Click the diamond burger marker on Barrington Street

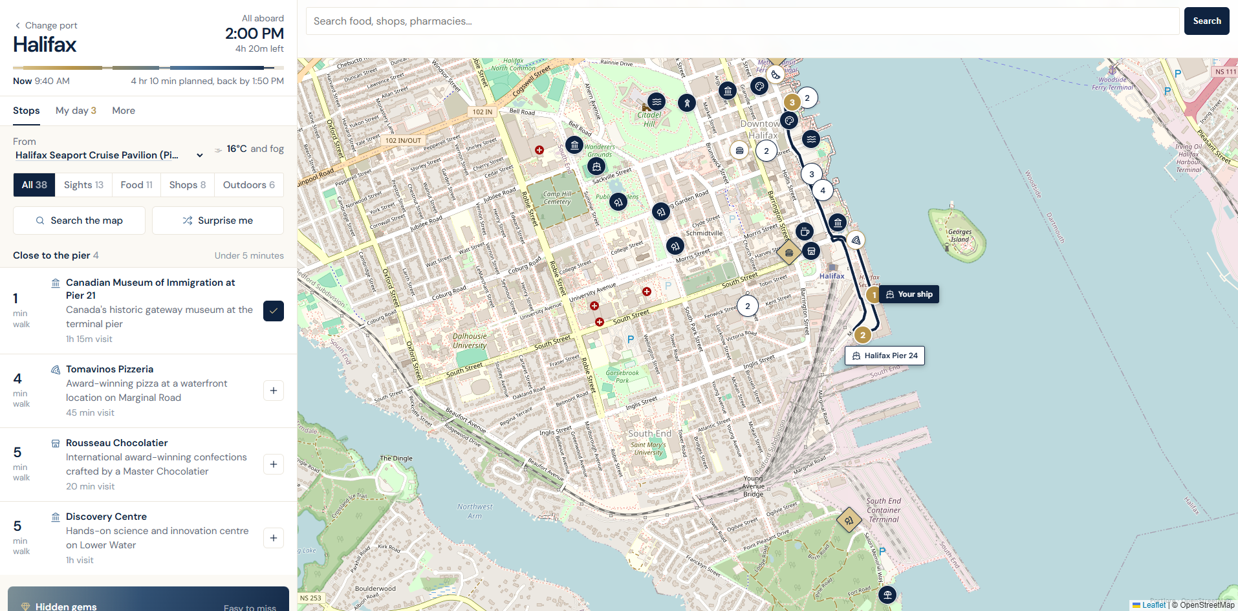coord(788,253)
